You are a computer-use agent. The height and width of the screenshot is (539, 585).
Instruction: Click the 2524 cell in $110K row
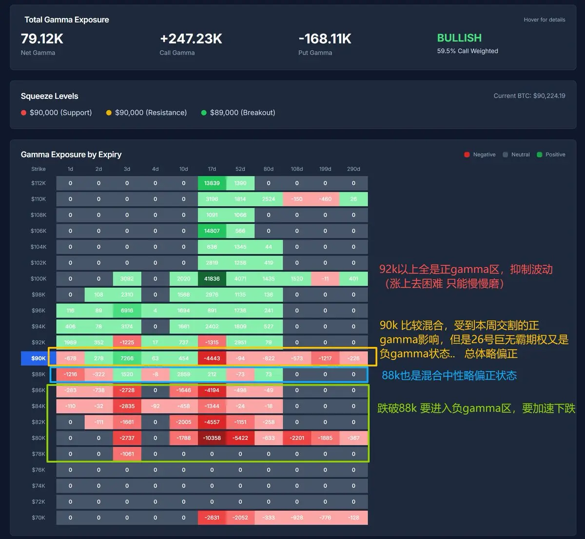tap(269, 199)
